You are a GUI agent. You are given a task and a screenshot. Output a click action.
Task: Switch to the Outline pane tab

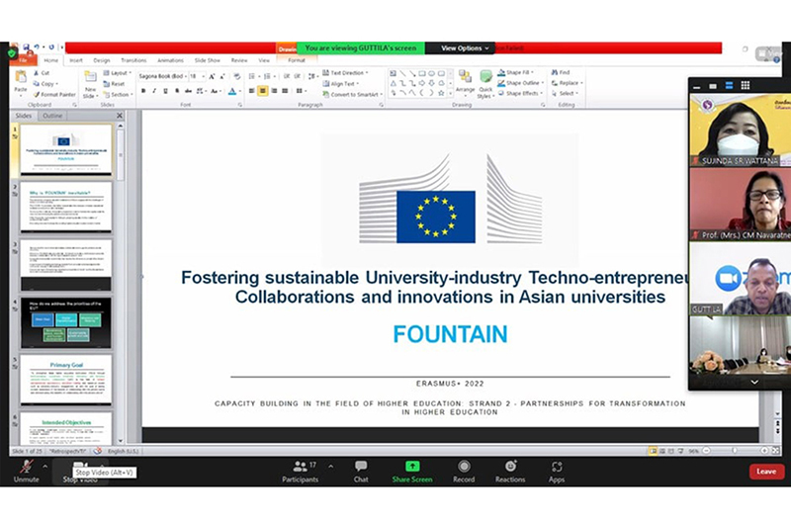pyautogui.click(x=52, y=116)
